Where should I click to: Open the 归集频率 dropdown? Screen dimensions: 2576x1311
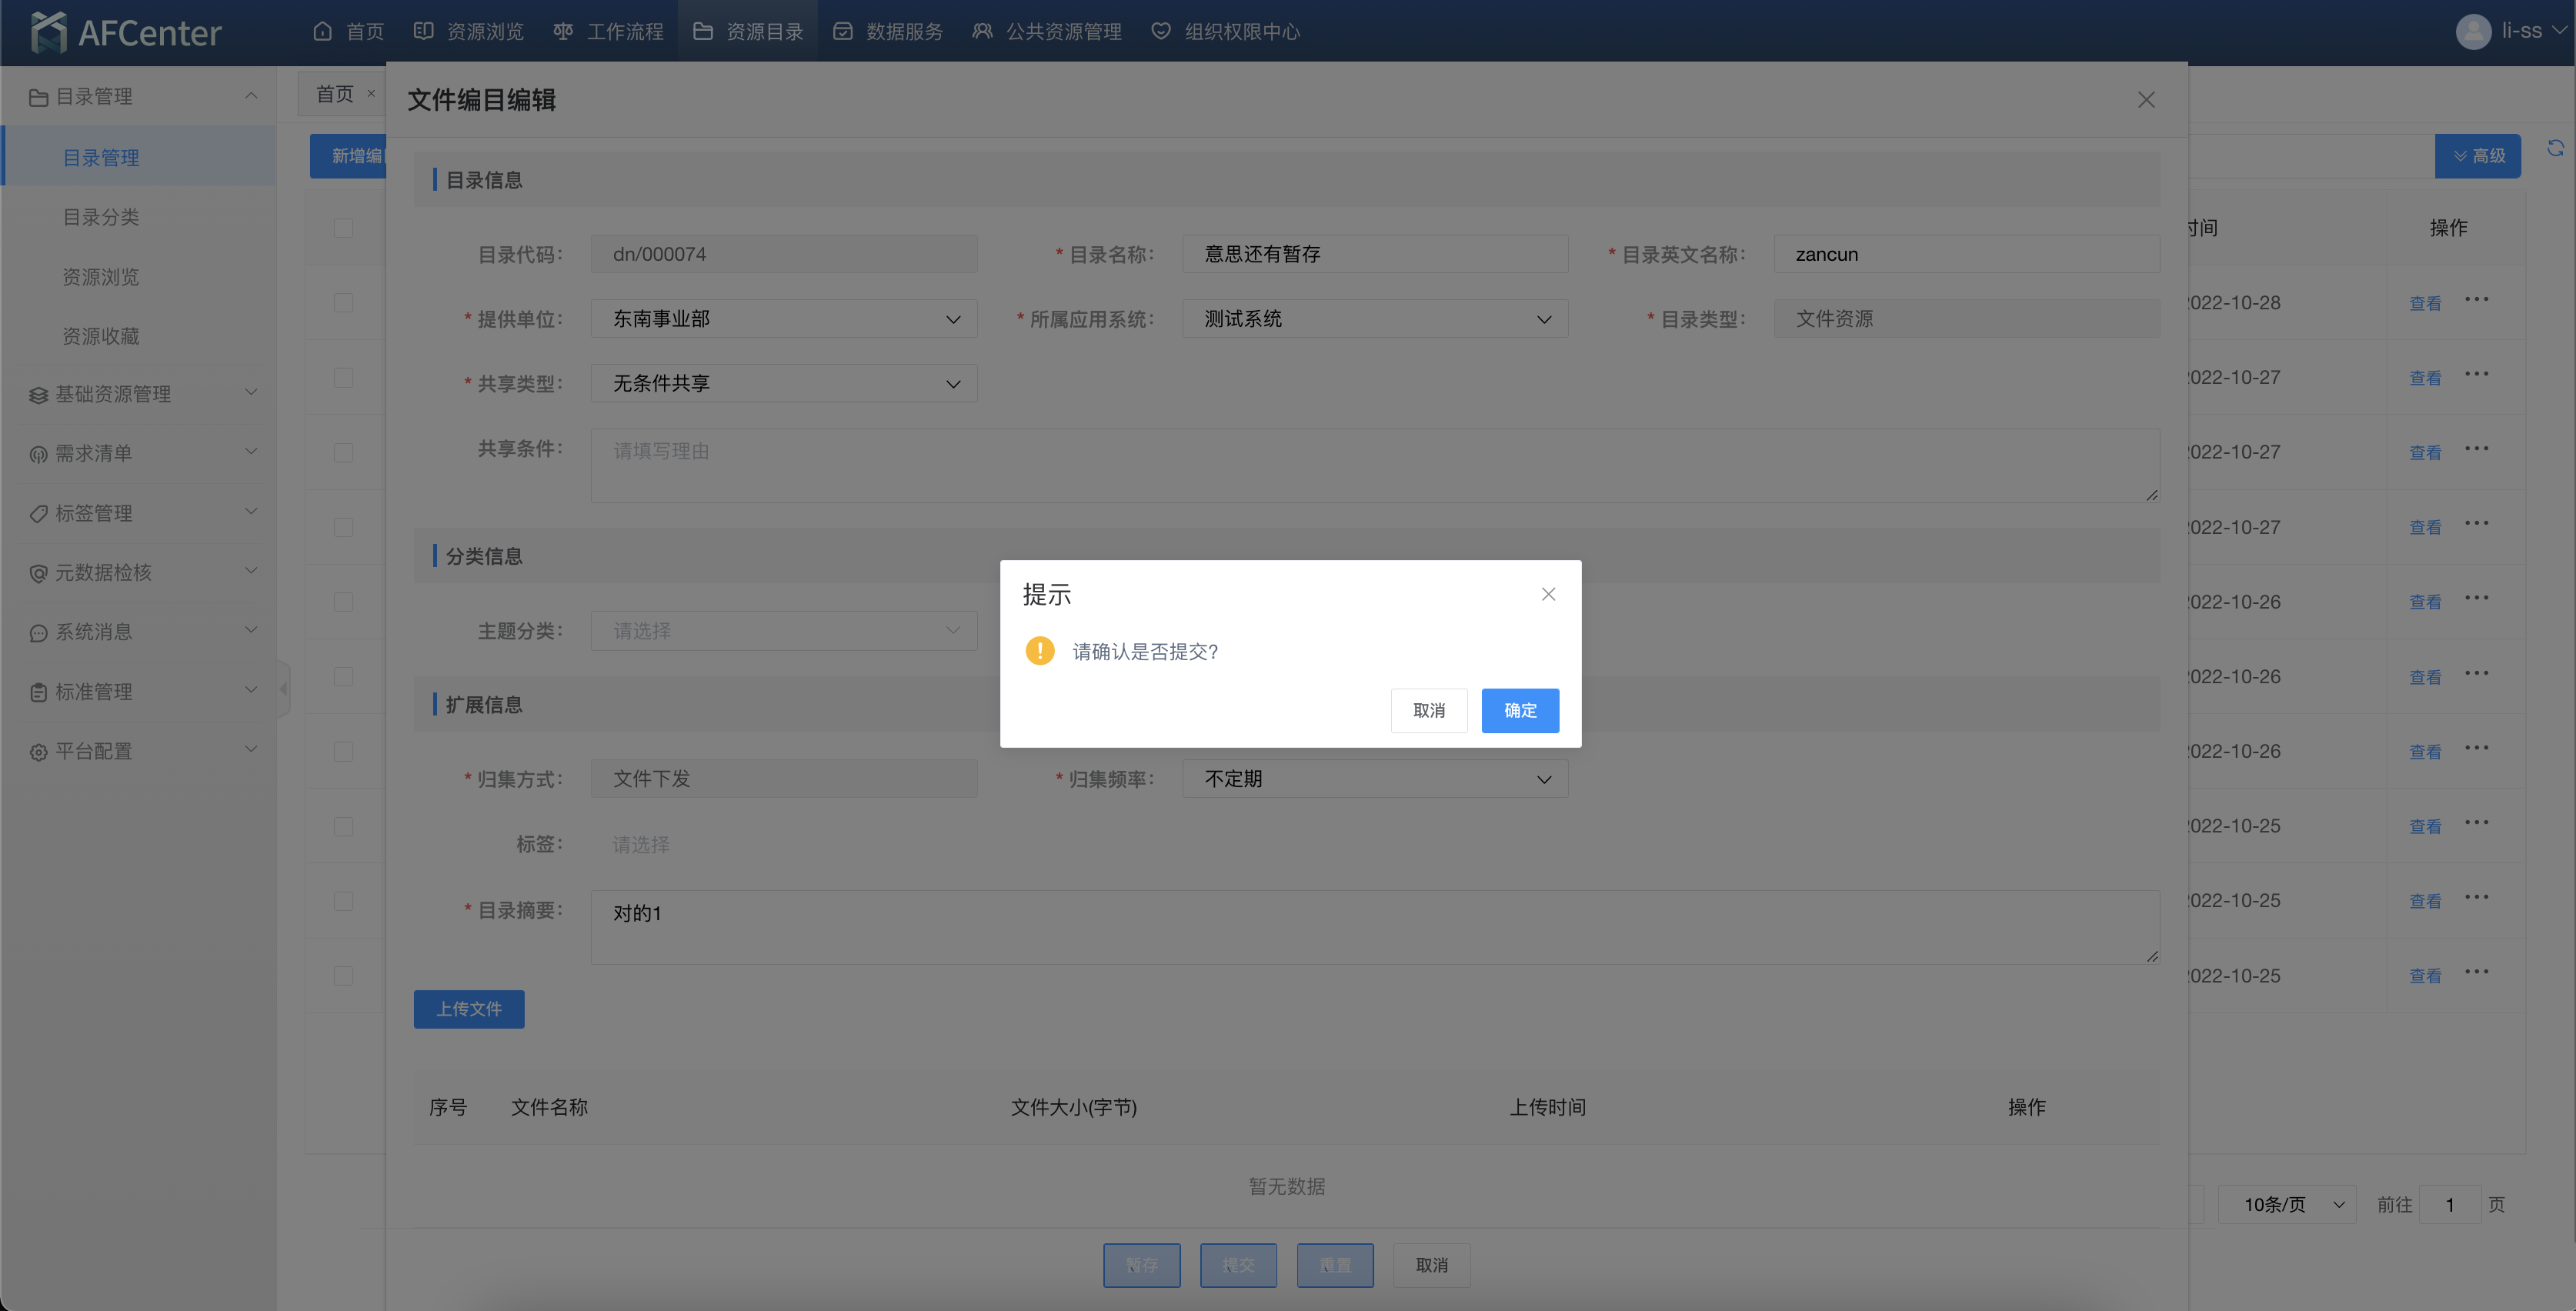click(x=1375, y=779)
